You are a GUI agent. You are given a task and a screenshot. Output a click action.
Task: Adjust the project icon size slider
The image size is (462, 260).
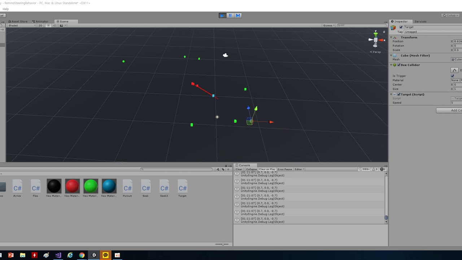point(222,244)
